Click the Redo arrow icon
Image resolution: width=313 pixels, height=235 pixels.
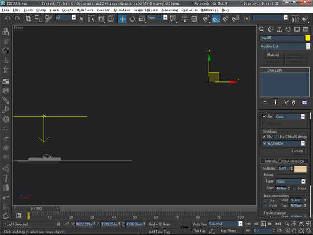[18, 19]
